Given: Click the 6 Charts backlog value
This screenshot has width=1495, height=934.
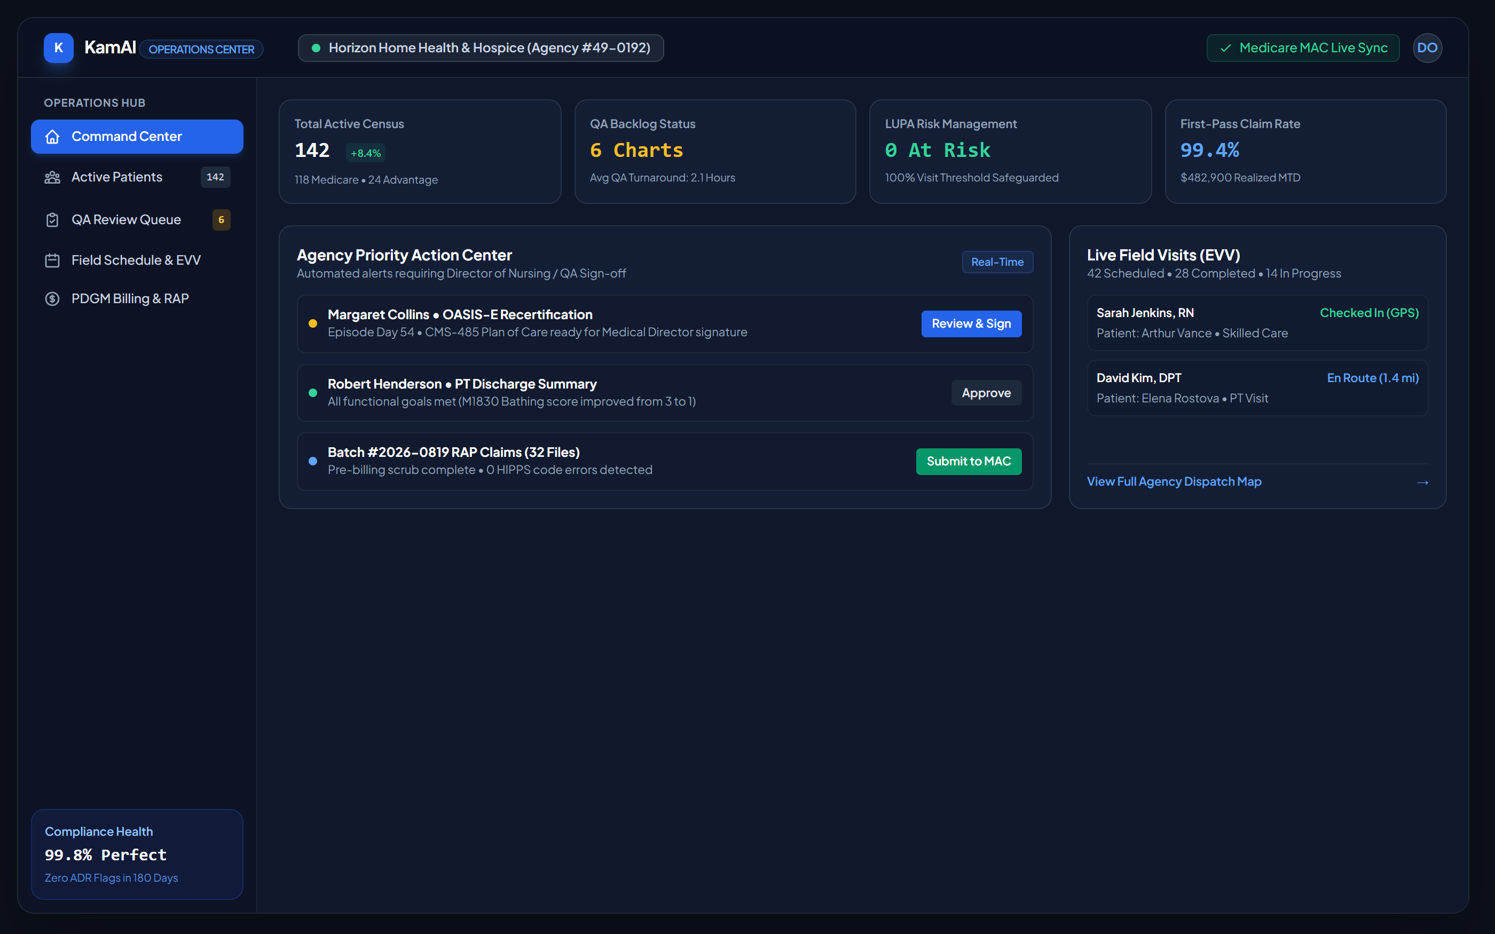Looking at the screenshot, I should [636, 150].
